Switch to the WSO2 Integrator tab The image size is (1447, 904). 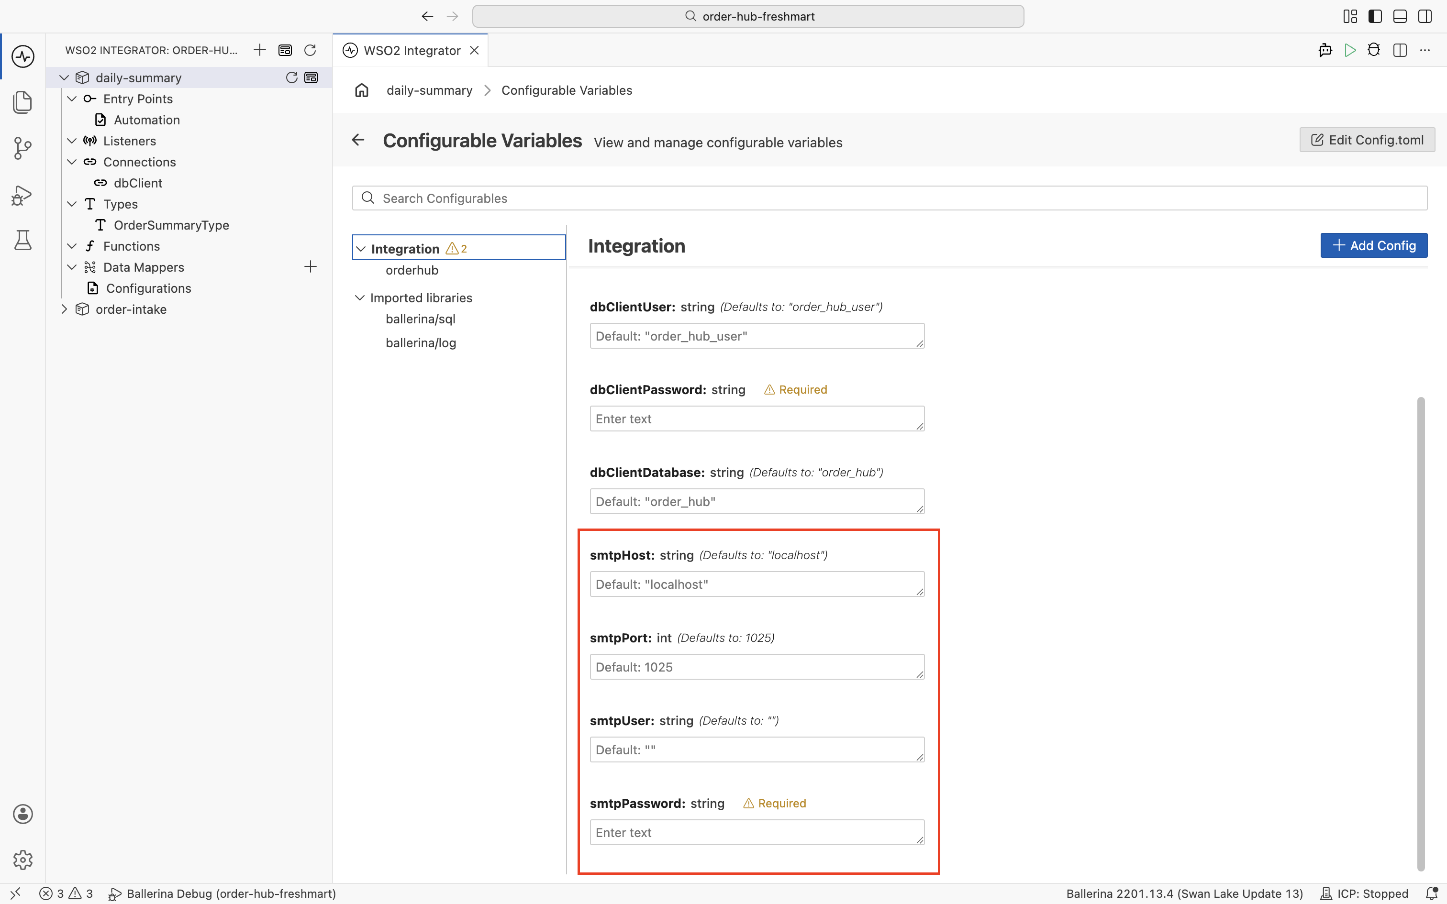pyautogui.click(x=411, y=50)
